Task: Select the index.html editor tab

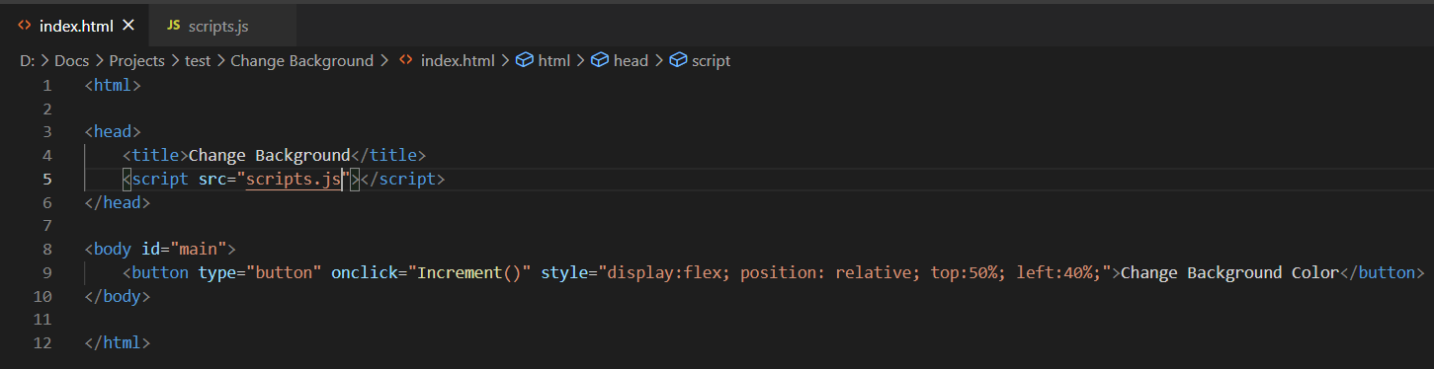Action: coord(75,26)
